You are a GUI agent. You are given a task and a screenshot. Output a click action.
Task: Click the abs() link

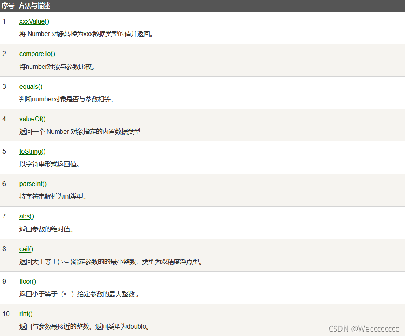coord(27,216)
